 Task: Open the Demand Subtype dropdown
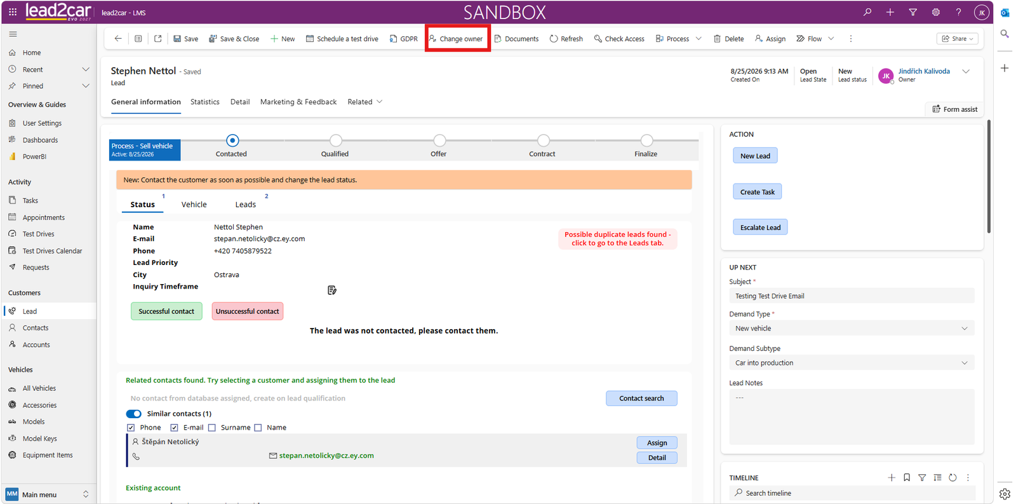(x=852, y=363)
